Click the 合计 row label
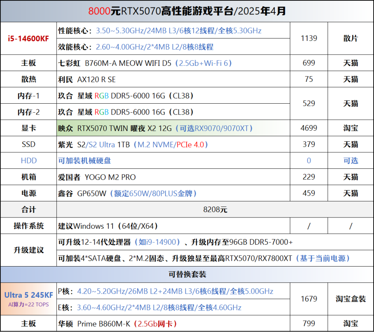This screenshot has height=332, width=374. tap(28, 209)
